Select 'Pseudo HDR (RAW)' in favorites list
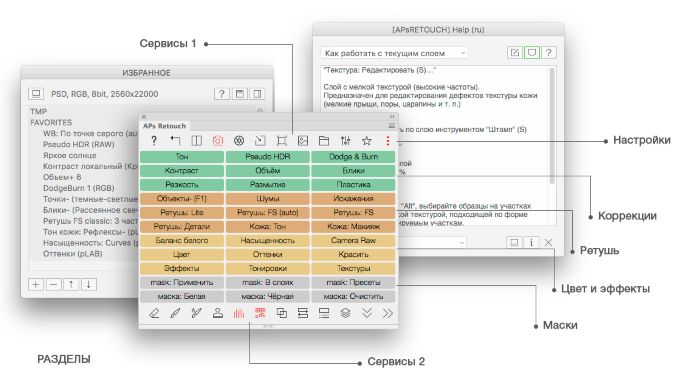The image size is (694, 377). [x=79, y=144]
